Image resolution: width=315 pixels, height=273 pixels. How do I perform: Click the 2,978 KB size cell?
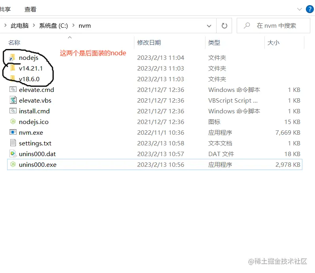[288, 165]
